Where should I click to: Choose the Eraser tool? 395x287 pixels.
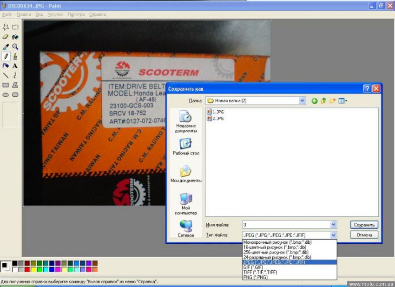6,37
